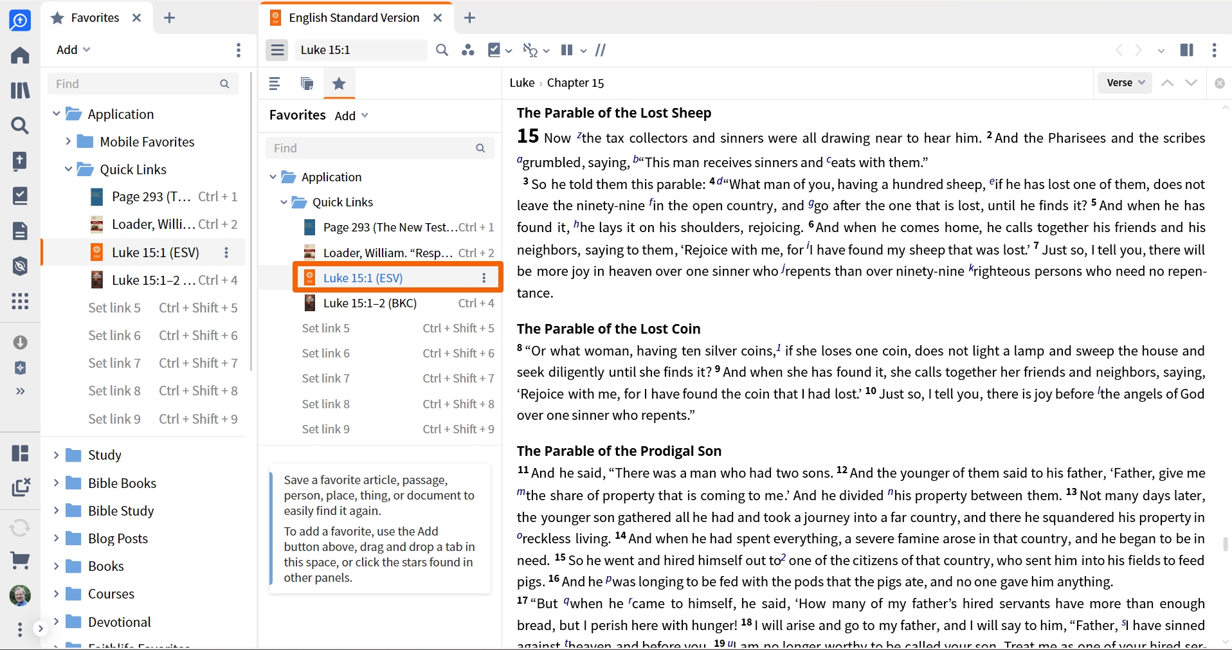Open the Verse navigation dropdown

click(1126, 83)
